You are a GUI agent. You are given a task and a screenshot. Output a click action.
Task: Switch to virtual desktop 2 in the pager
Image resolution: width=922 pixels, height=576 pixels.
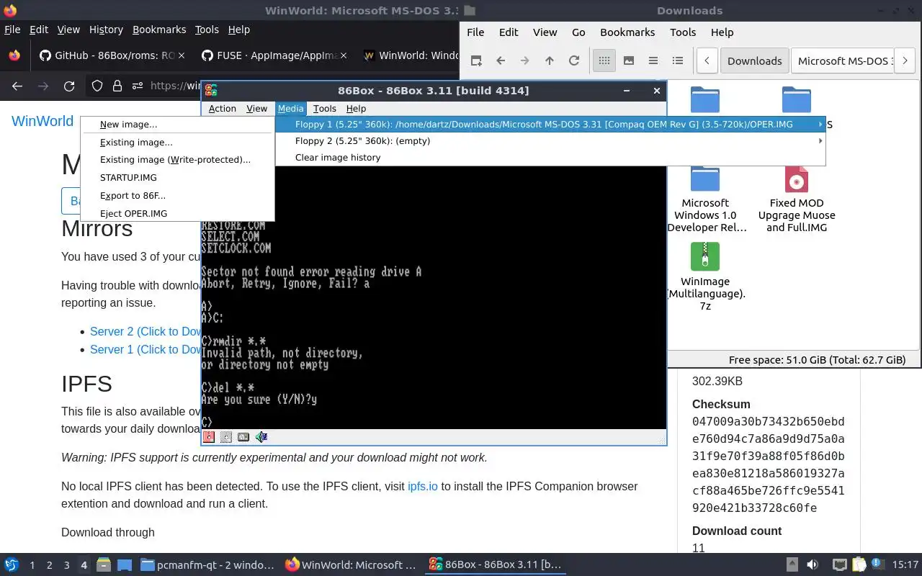tap(49, 565)
